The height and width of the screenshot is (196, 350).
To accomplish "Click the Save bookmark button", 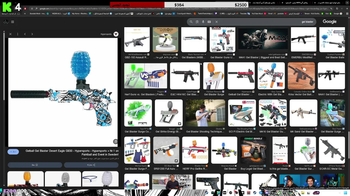I will (x=35, y=165).
